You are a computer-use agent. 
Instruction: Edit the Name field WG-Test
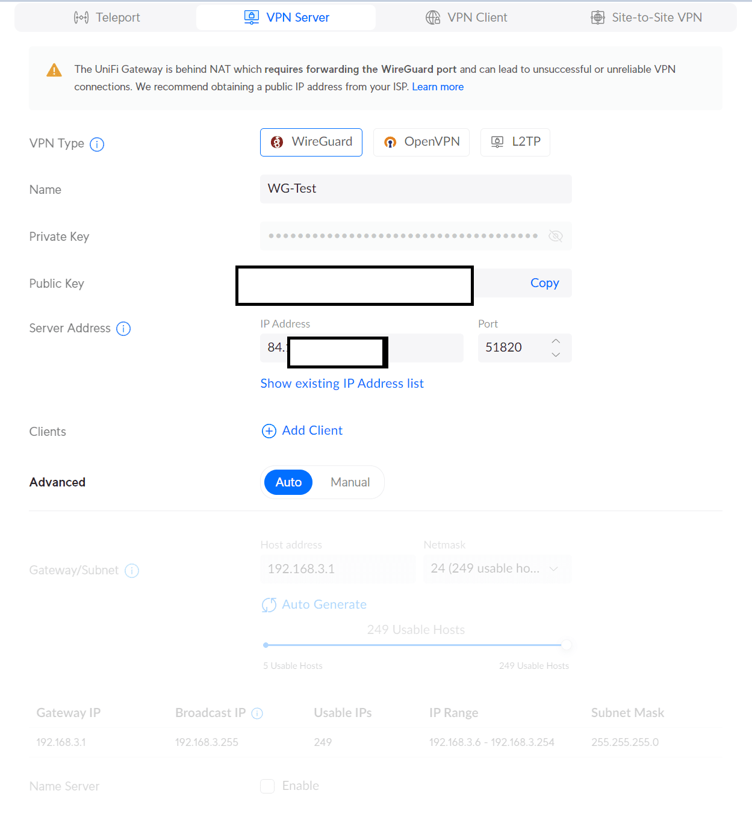416,189
